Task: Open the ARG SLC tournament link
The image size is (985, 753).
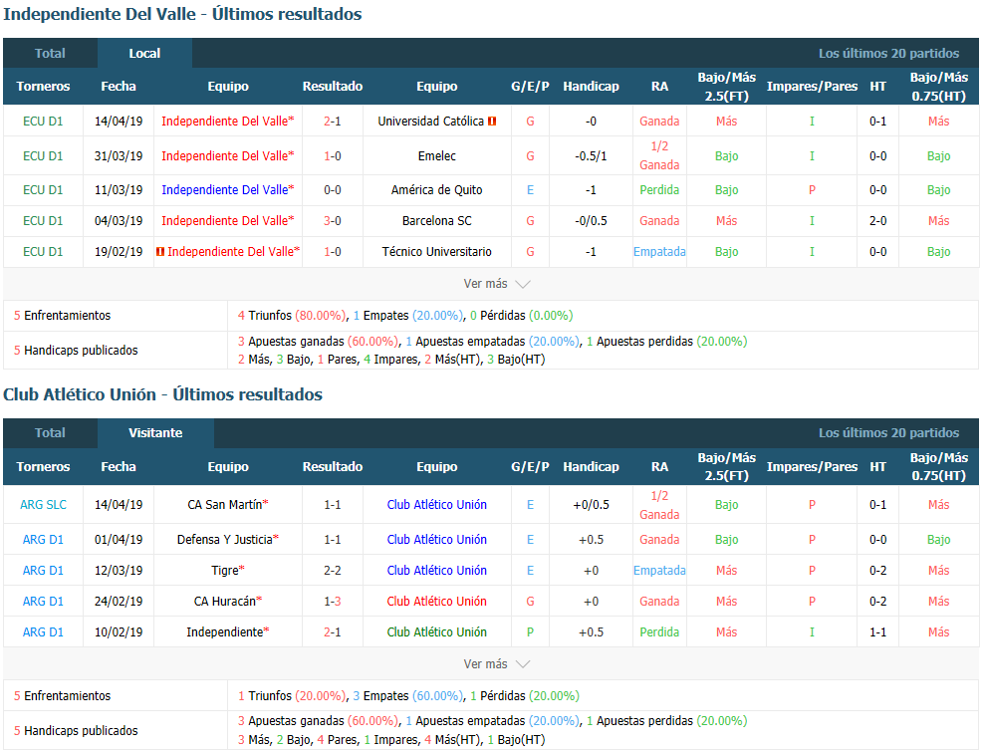Action: (44, 504)
